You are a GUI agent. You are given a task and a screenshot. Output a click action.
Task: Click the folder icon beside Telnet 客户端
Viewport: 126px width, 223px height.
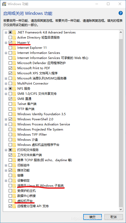point(14,104)
